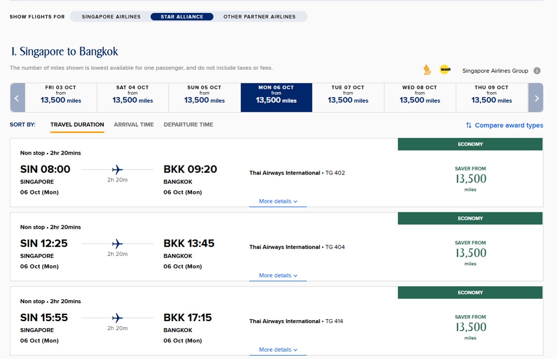The height and width of the screenshot is (359, 557).
Task: Select Saver 13,500 miles for TG 402
Action: click(470, 179)
